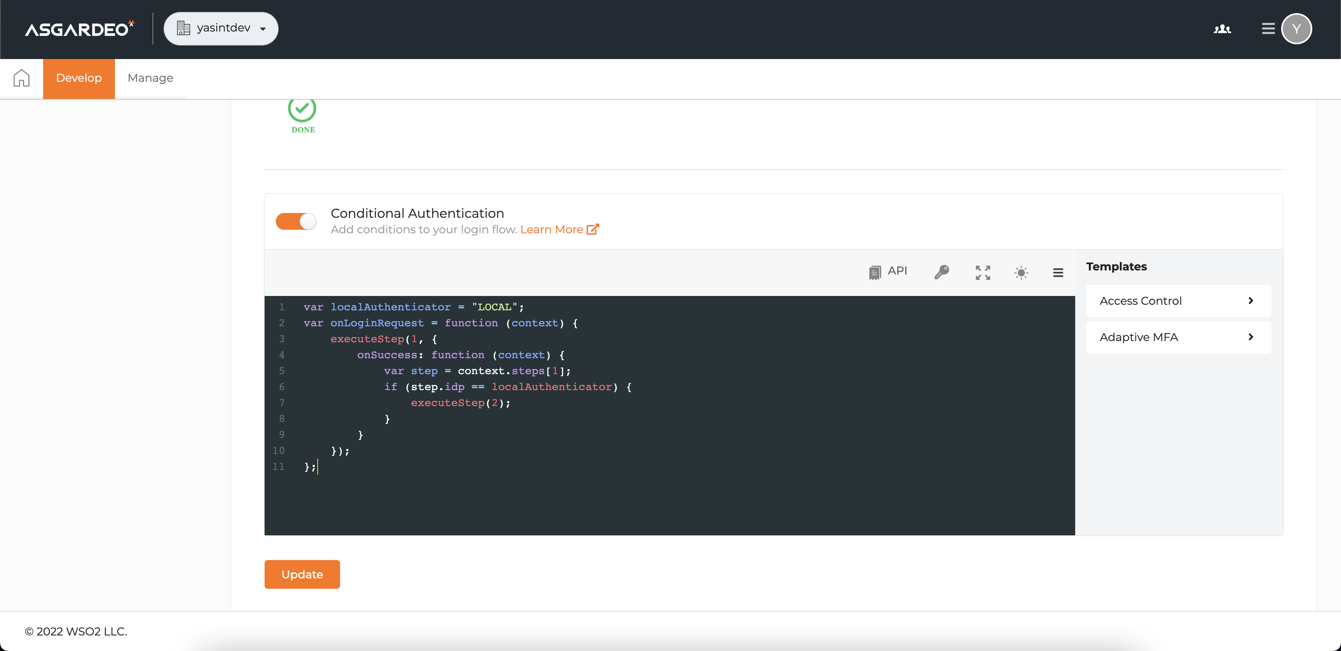Click the green DONE checkmark icon

coord(302,110)
